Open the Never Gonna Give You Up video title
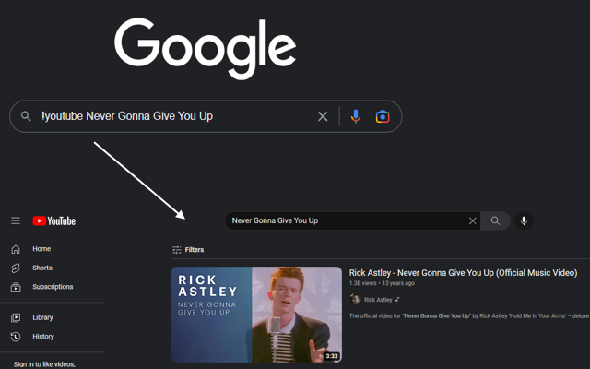This screenshot has height=369, width=590. (463, 273)
